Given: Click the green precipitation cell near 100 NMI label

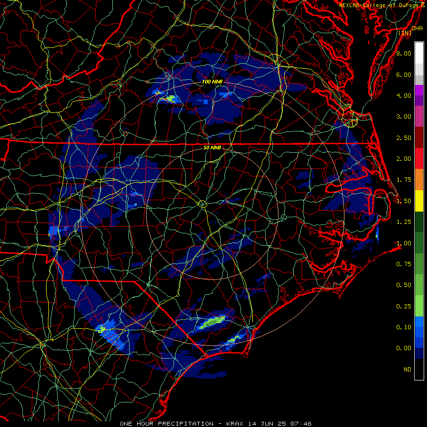Looking at the screenshot, I should [x=171, y=98].
